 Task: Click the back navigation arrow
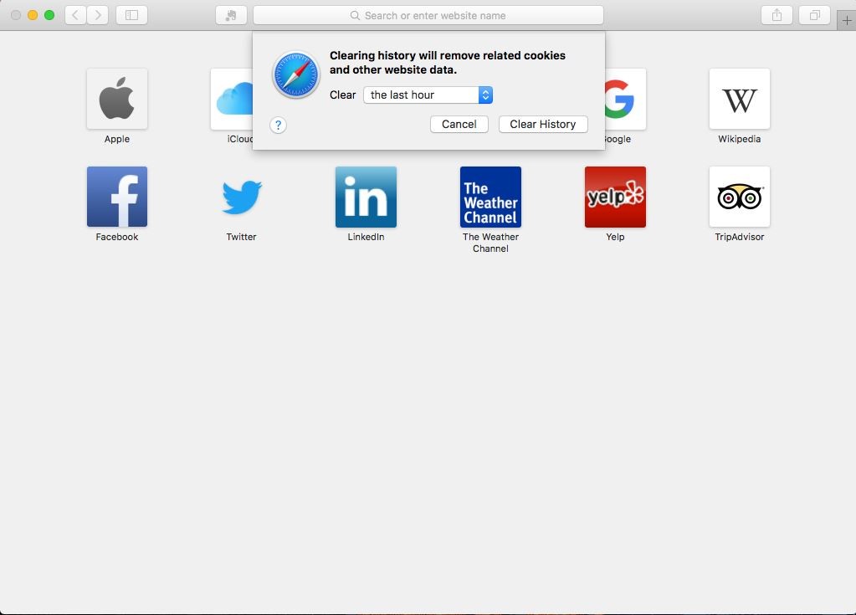75,15
